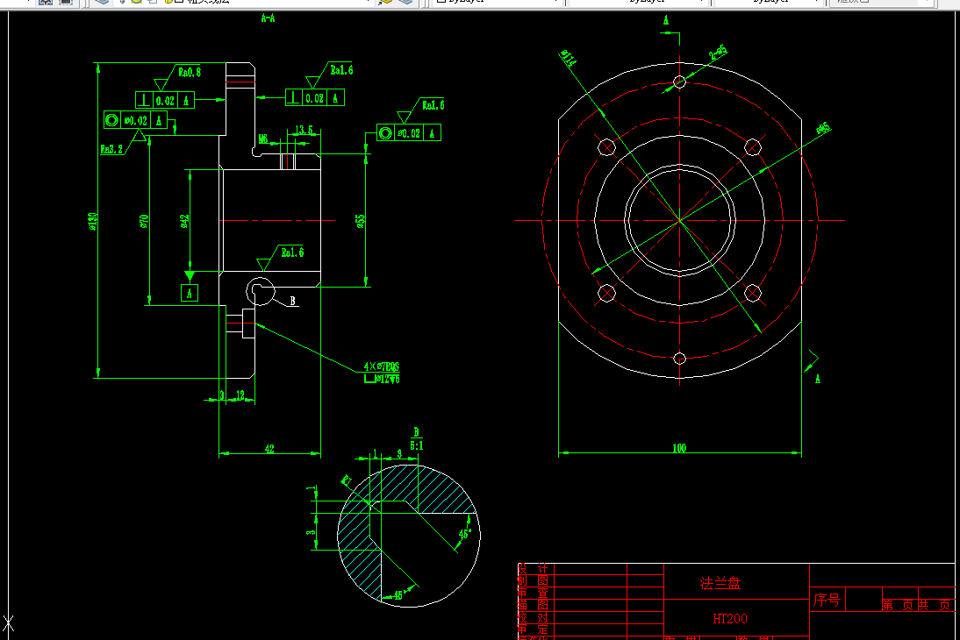Select the 描图 title block label
Image resolution: width=960 pixels, height=640 pixels.
(533, 605)
